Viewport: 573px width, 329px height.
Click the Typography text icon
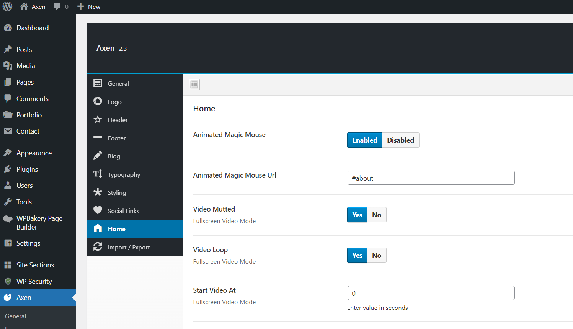click(x=98, y=174)
